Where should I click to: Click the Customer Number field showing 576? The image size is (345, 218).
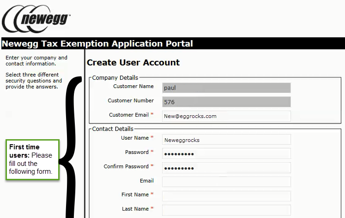[x=226, y=102]
